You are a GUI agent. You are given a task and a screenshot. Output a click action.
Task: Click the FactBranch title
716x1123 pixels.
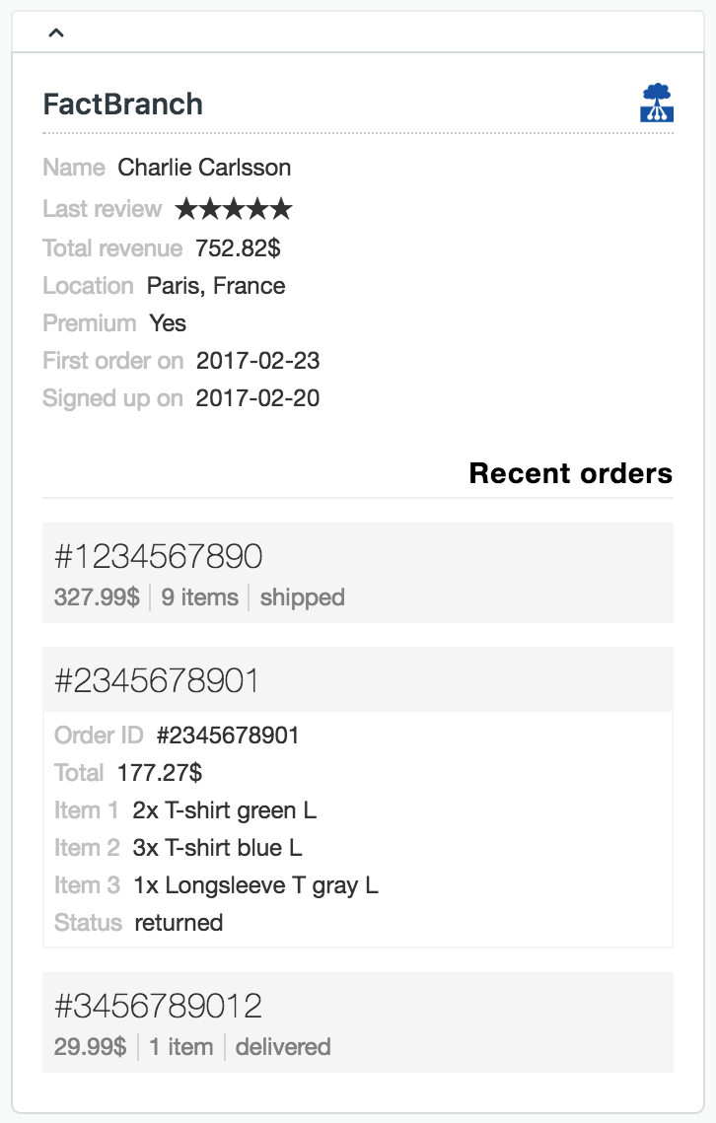(123, 105)
